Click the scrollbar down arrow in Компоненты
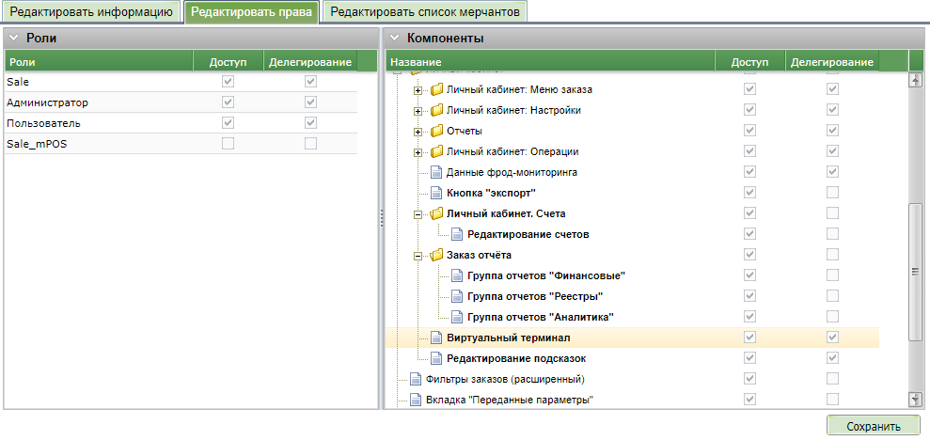This screenshot has width=930, height=440. pyautogui.click(x=914, y=400)
